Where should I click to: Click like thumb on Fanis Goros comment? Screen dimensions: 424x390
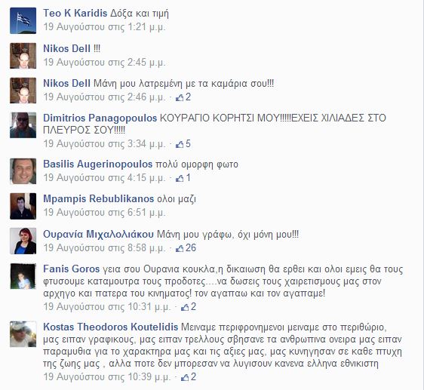coord(185,307)
